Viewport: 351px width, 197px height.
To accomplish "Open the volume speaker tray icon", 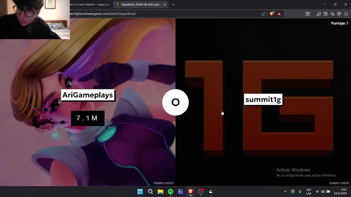I will [323, 192].
